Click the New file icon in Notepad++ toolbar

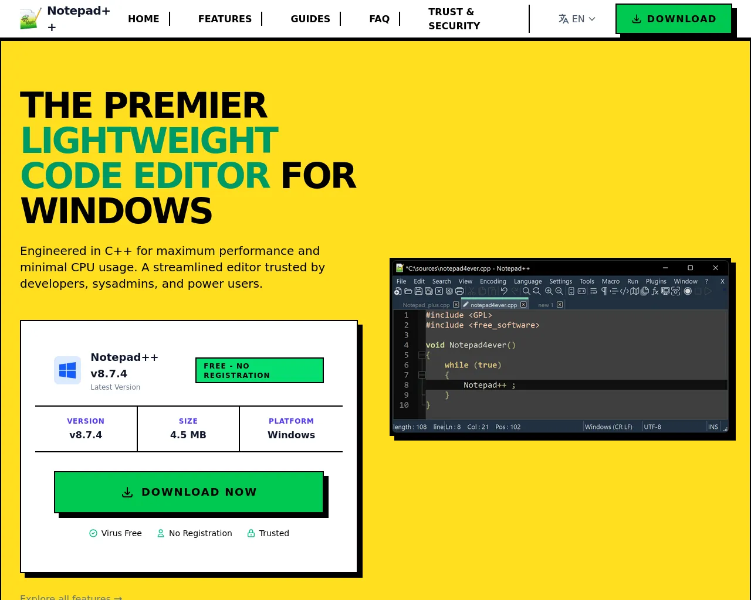coord(398,291)
